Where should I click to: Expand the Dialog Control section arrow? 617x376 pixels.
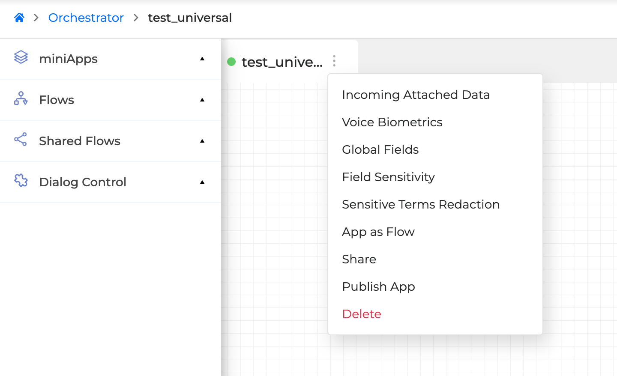click(x=202, y=182)
